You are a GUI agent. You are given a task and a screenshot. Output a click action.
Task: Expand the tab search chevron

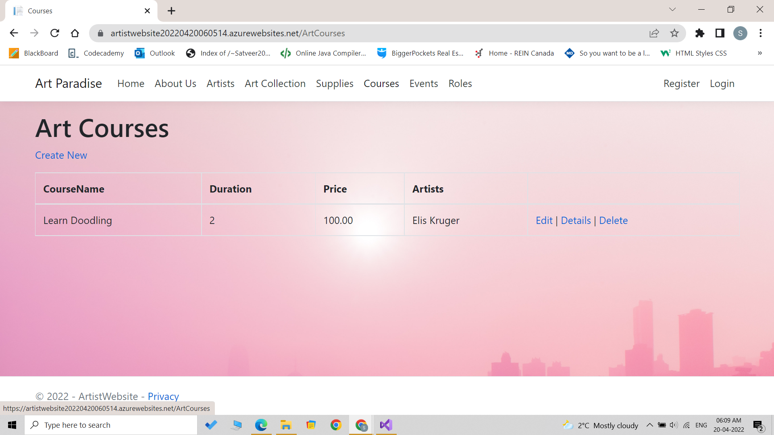point(672,9)
